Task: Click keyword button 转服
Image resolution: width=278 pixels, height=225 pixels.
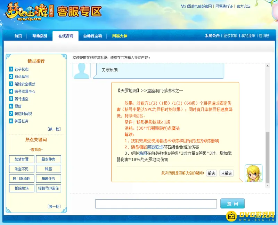Action: 48,169
